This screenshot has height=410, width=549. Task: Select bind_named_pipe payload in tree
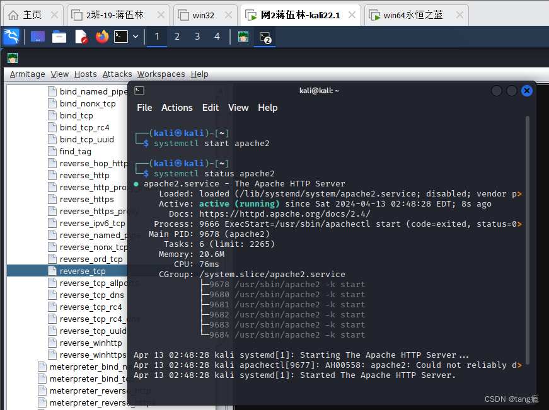tap(93, 92)
